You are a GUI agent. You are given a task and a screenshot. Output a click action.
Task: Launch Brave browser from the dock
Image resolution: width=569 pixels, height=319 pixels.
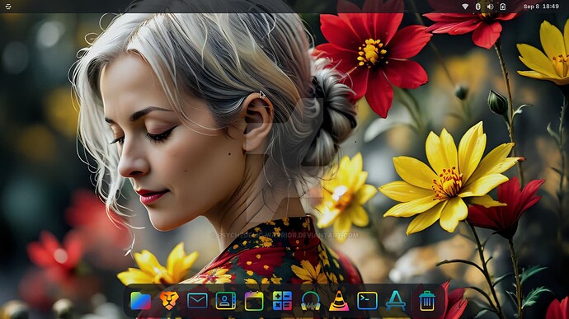[x=169, y=301]
